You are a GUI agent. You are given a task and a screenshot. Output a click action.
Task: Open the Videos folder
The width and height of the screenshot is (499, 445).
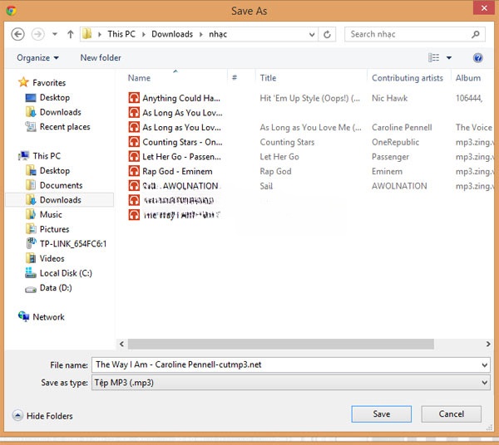(52, 258)
